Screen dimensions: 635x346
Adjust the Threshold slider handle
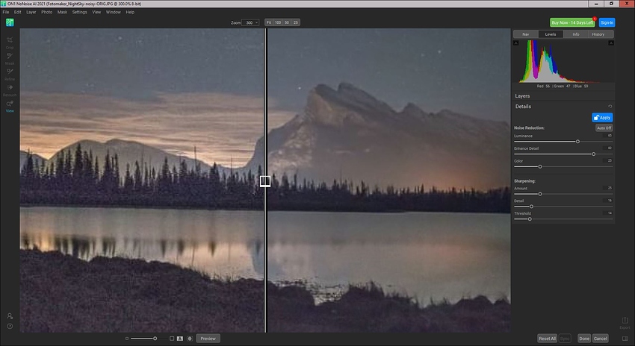click(x=530, y=219)
